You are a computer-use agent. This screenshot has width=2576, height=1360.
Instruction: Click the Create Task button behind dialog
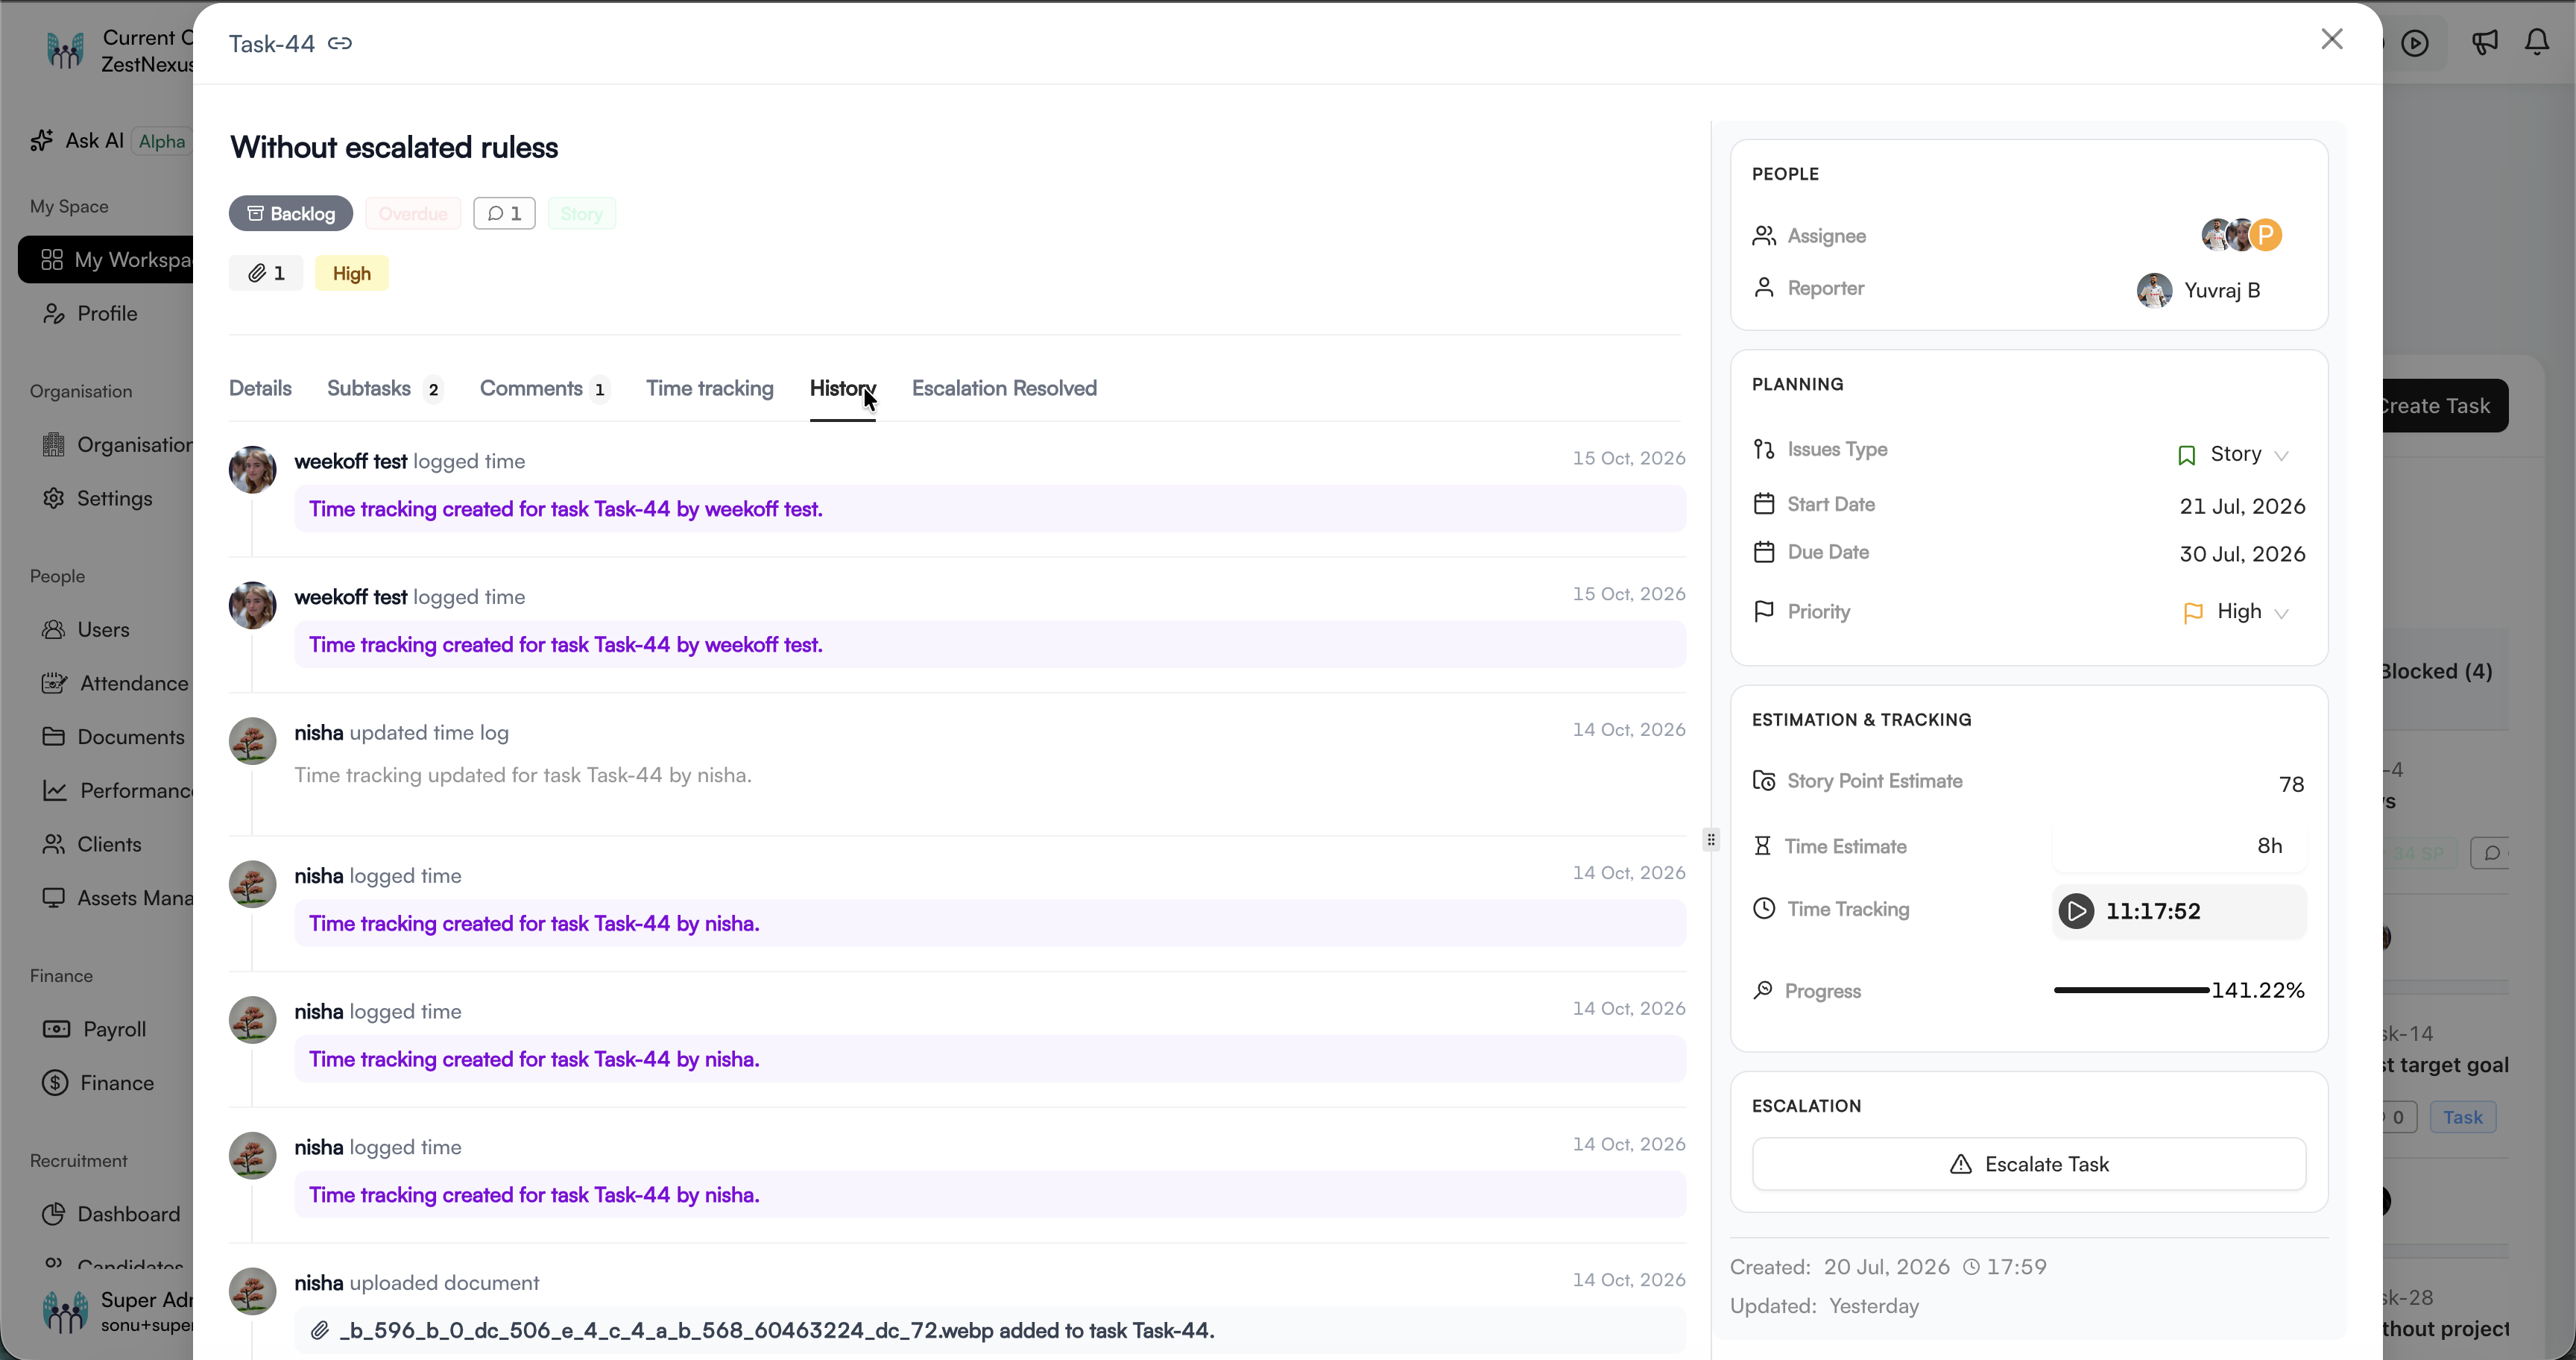point(2445,406)
